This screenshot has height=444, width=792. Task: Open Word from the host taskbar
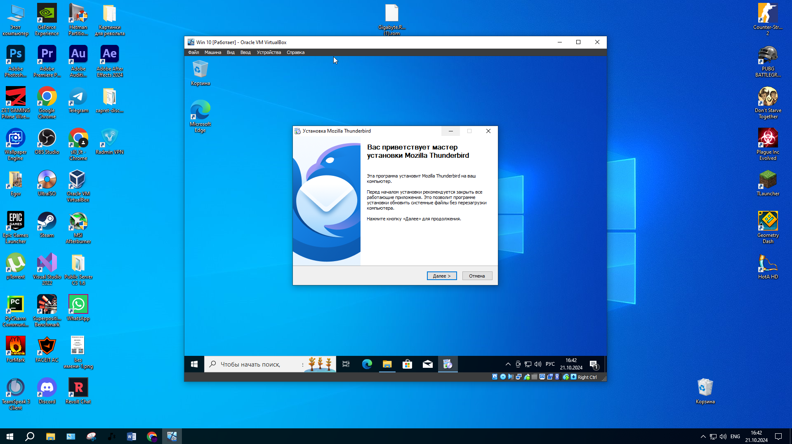point(132,436)
